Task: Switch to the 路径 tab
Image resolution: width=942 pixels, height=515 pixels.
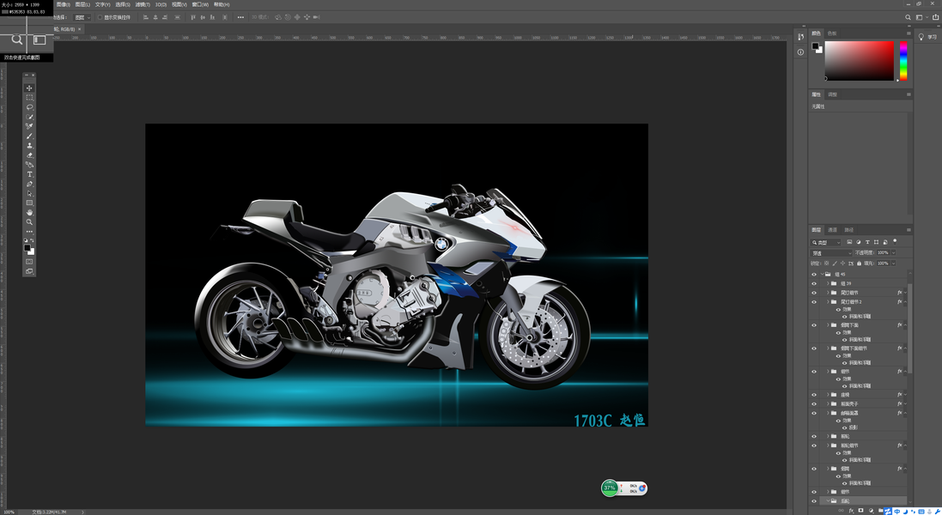Action: pos(849,230)
